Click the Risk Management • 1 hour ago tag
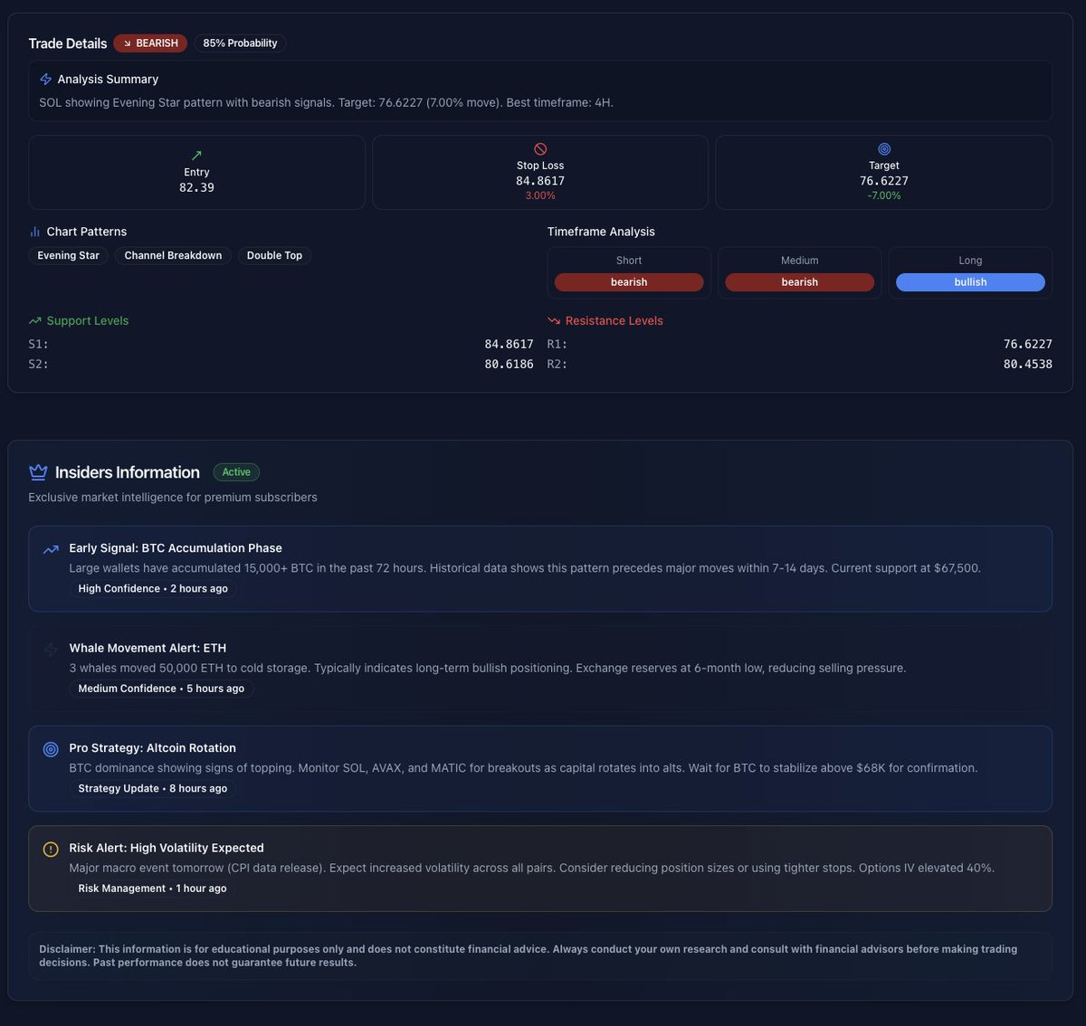 pos(152,888)
